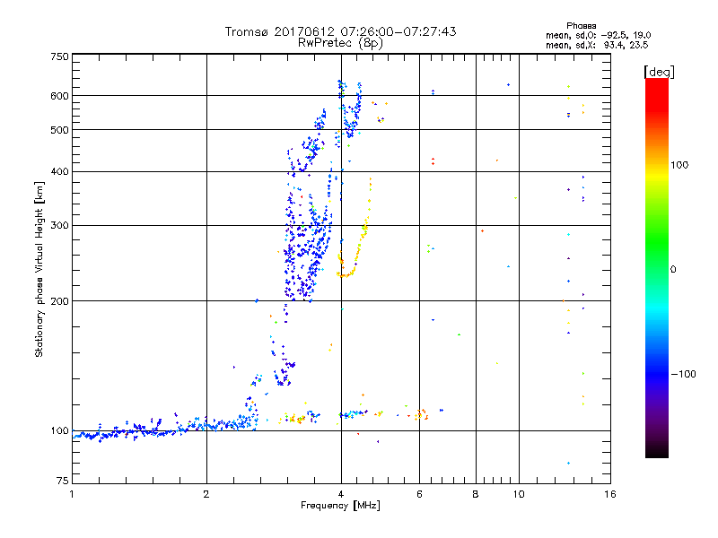Select the "mean, sd,O: -92.5, 19.0" line
The width and height of the screenshot is (718, 538).
(598, 35)
